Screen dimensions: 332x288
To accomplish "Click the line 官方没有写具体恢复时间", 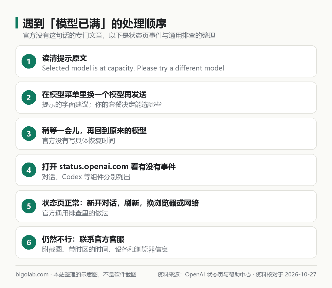I will (x=79, y=141).
